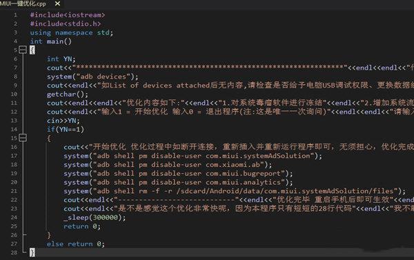Click the line disabling com.miui.systemAdSolution
Screen dimensions: 414x260
point(193,156)
